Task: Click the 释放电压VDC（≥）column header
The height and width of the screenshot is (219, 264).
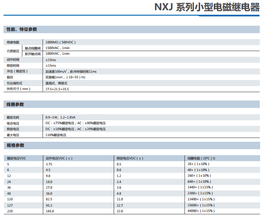Action: pyautogui.click(x=130, y=158)
